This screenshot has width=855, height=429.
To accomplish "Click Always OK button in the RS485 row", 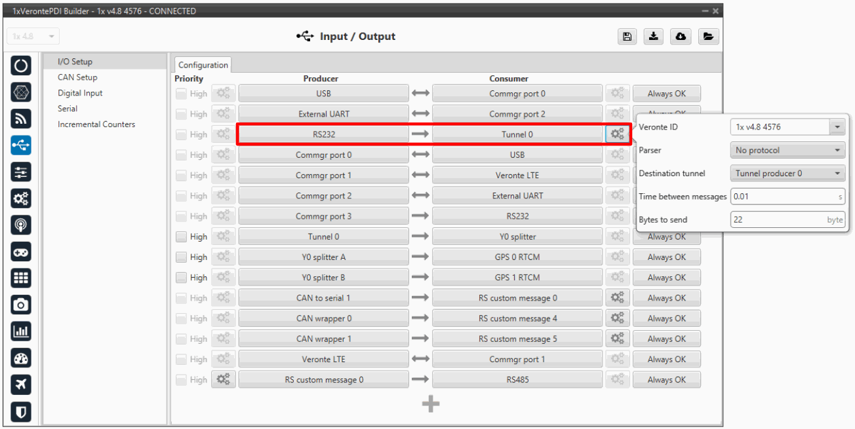I will (x=666, y=380).
